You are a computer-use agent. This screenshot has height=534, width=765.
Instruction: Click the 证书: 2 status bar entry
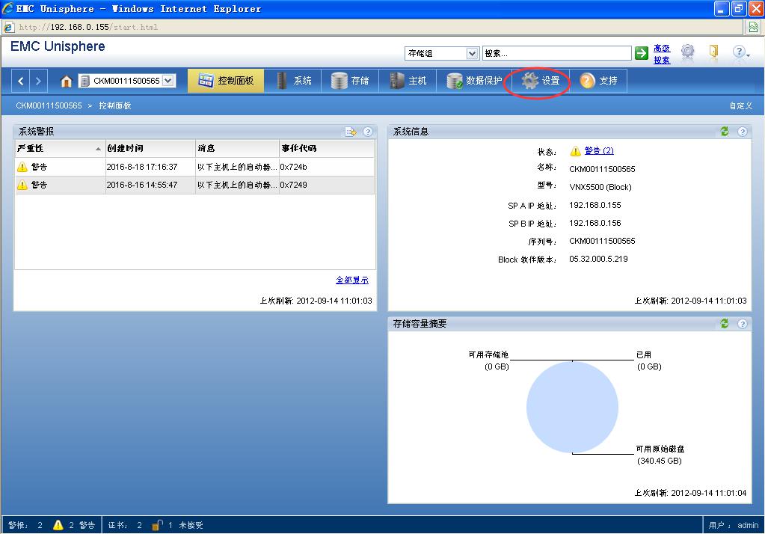125,525
